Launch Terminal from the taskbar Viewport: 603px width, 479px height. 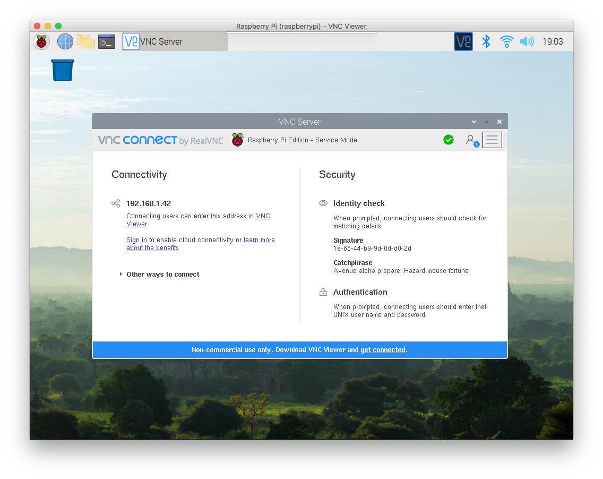pos(106,41)
